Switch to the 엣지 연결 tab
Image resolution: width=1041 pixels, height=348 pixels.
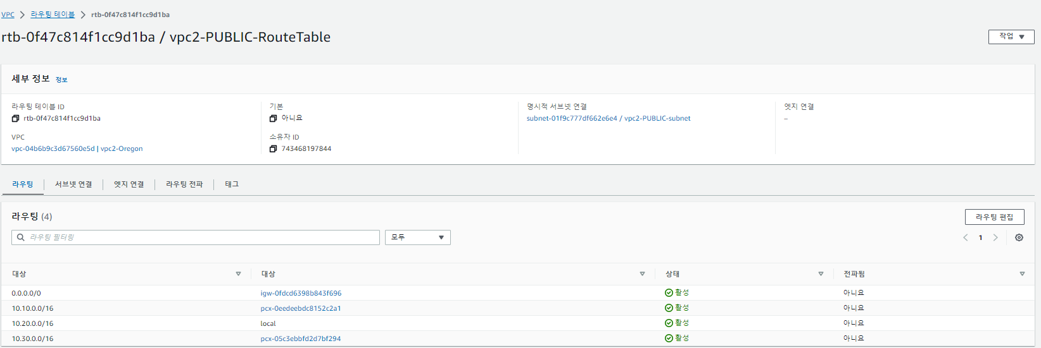pos(129,184)
